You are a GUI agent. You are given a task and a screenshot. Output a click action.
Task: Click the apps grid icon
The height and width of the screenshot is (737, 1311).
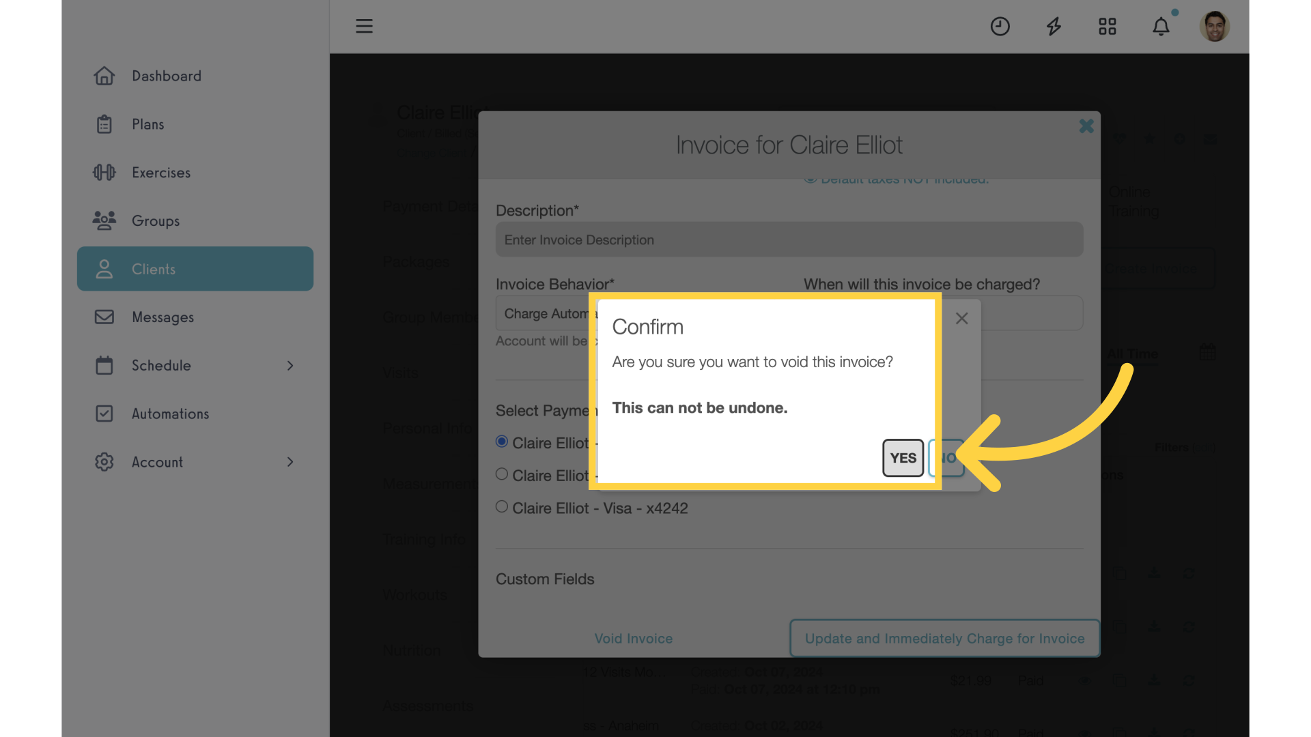(x=1107, y=25)
